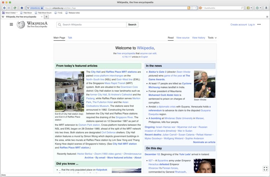This screenshot has width=270, height=177.
Task: Open the Pale Moon forum bookmark
Action: pyautogui.click(x=43, y=13)
